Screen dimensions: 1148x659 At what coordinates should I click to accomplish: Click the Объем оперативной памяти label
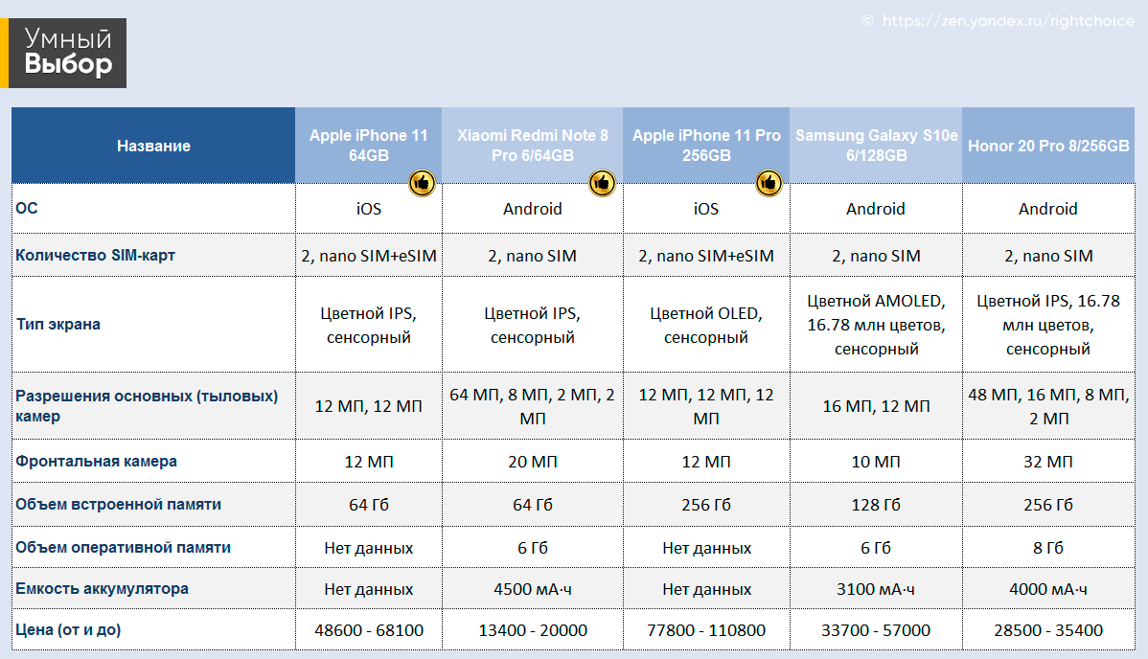pos(123,548)
